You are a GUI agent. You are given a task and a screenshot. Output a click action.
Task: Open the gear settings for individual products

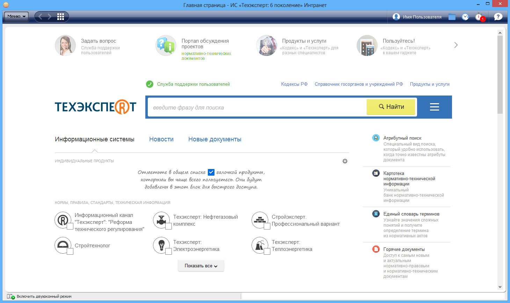click(345, 161)
